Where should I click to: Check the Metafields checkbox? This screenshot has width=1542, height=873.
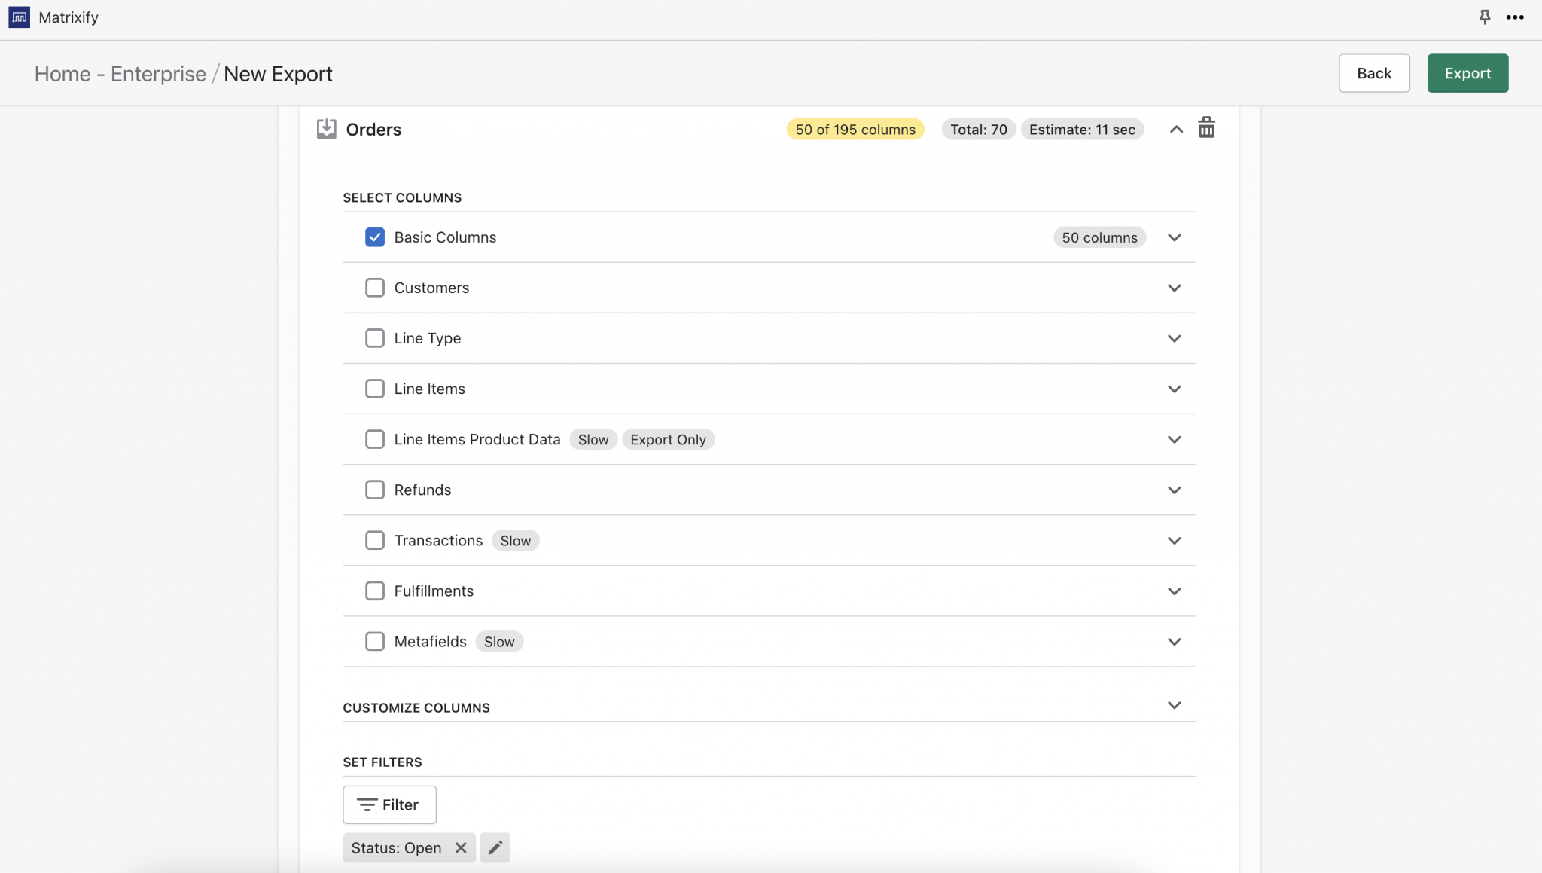pos(374,641)
